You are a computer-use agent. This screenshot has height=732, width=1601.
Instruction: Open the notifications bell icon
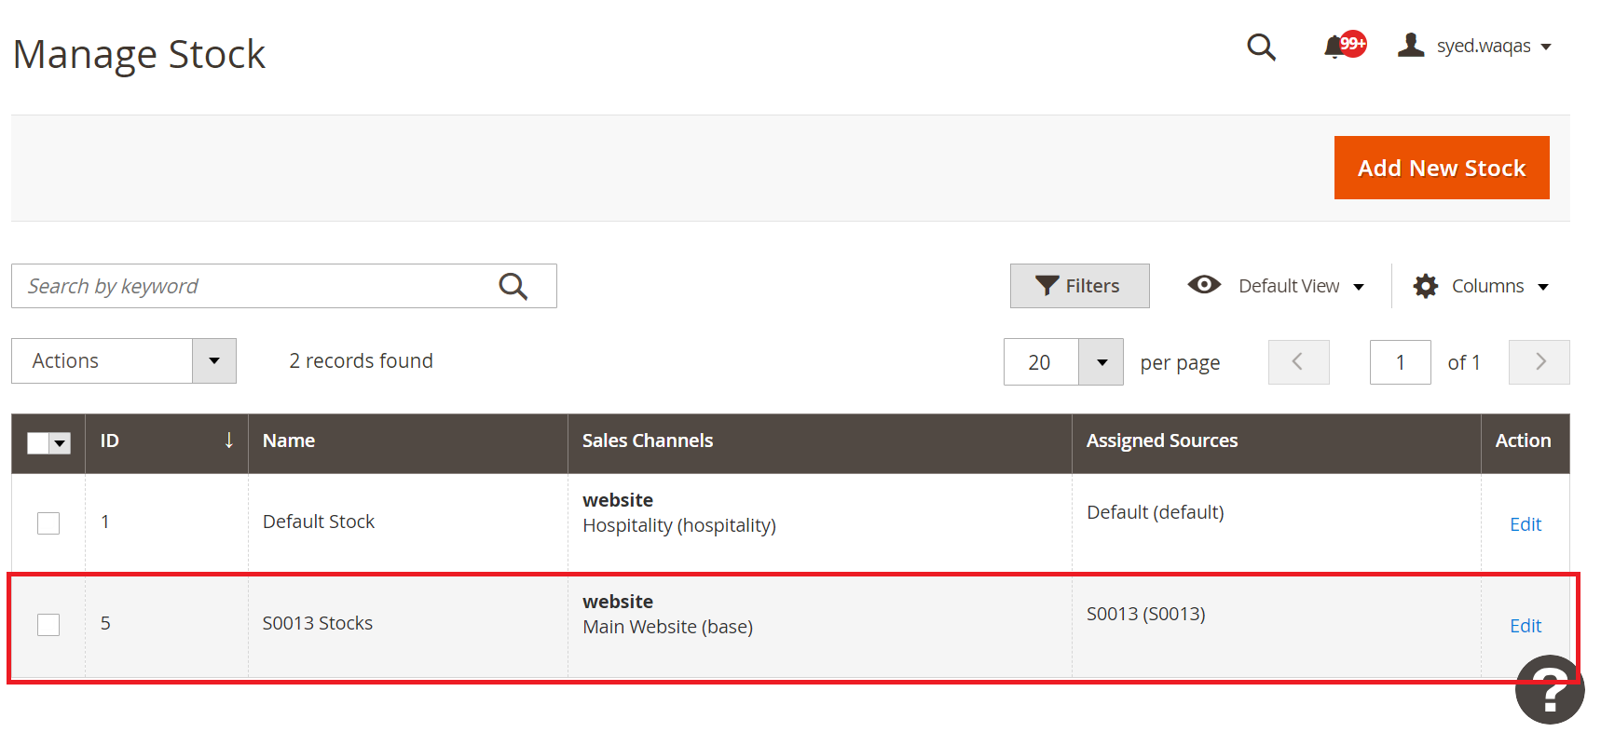[1335, 47]
